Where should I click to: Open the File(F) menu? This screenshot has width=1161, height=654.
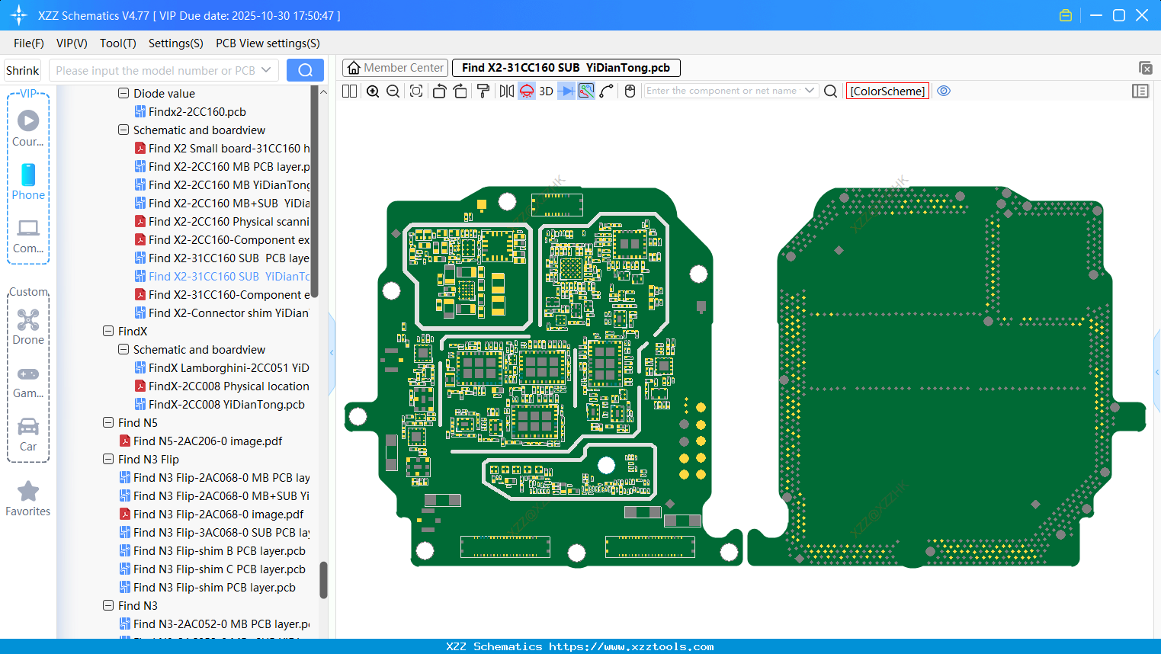(x=29, y=43)
